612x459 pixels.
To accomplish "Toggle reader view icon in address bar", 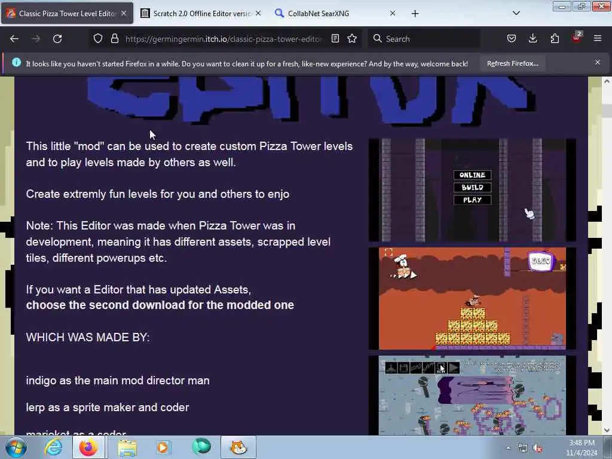I will click(x=335, y=38).
